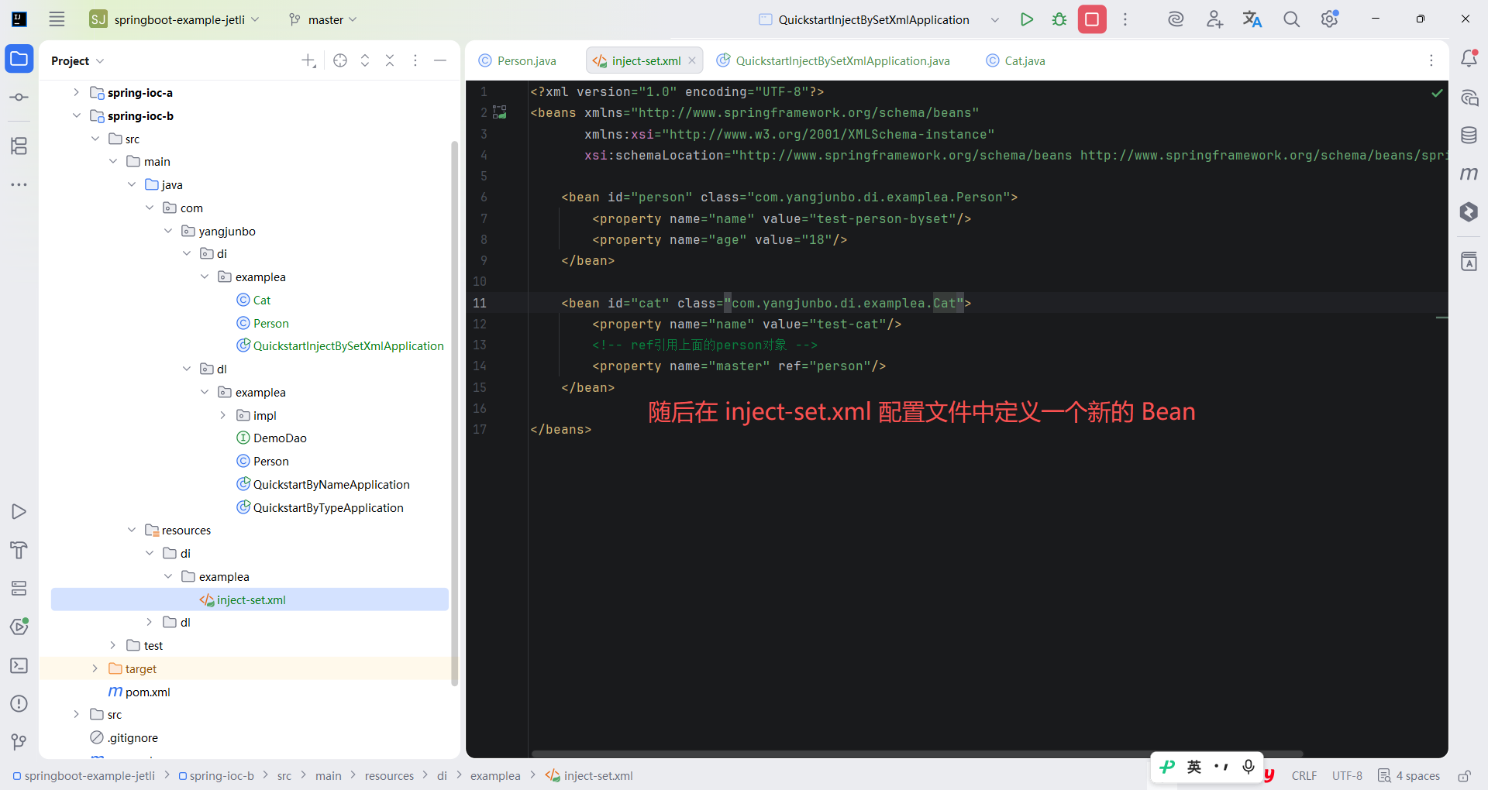Image resolution: width=1488 pixels, height=790 pixels.
Task: Open the AI chat tool window on right
Action: tap(1469, 98)
